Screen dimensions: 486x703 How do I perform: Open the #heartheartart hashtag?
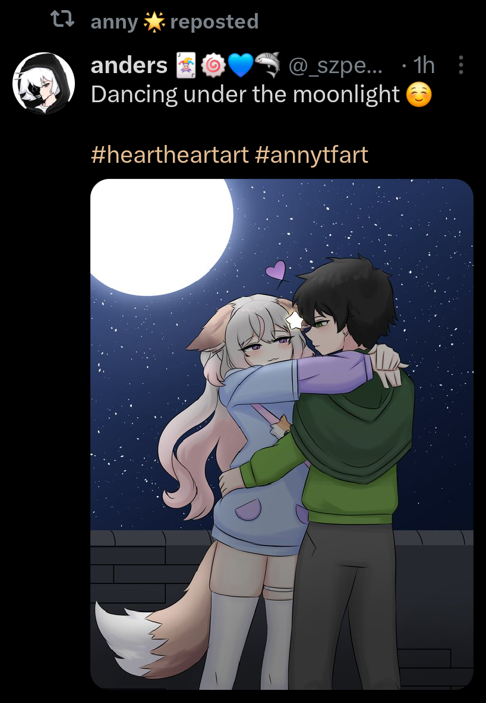pyautogui.click(x=169, y=155)
